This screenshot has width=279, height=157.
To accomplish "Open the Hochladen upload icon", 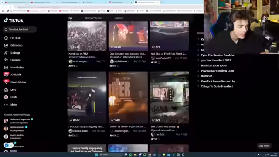I will [x=6, y=68].
